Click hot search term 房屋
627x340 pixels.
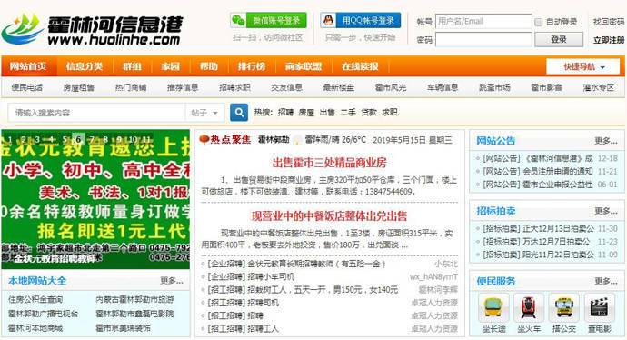pyautogui.click(x=306, y=113)
